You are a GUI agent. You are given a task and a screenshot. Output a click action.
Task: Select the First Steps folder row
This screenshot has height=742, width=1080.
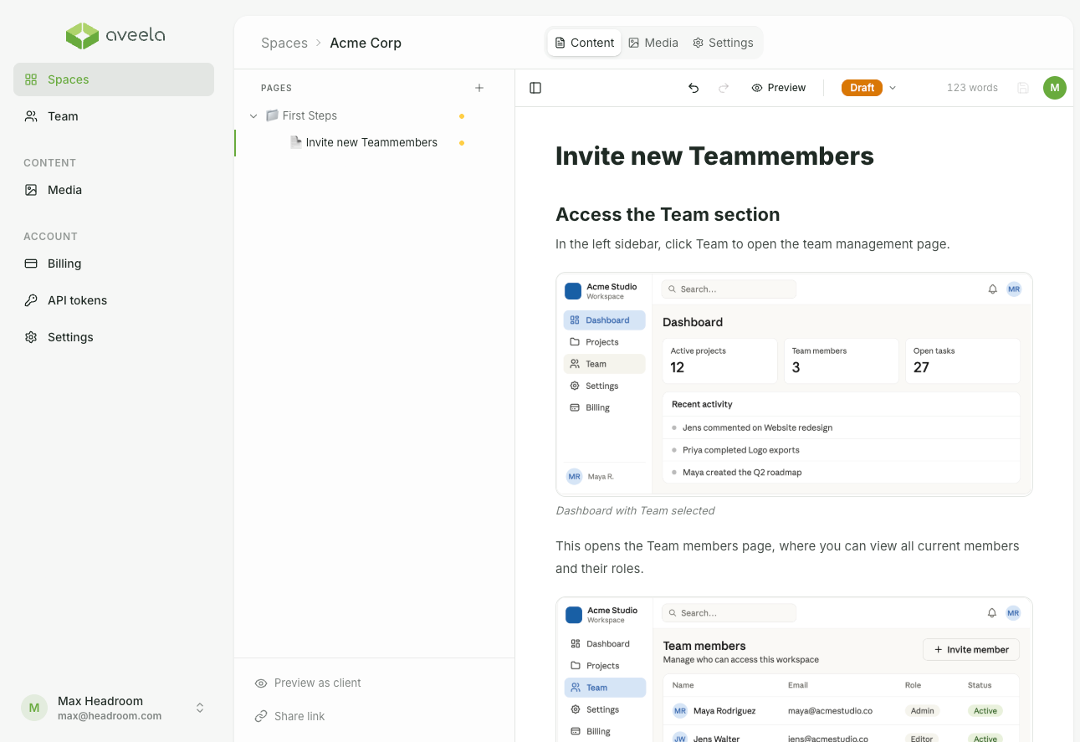pyautogui.click(x=374, y=116)
